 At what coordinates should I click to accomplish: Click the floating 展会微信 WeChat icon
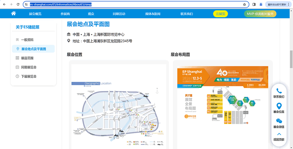279,121
